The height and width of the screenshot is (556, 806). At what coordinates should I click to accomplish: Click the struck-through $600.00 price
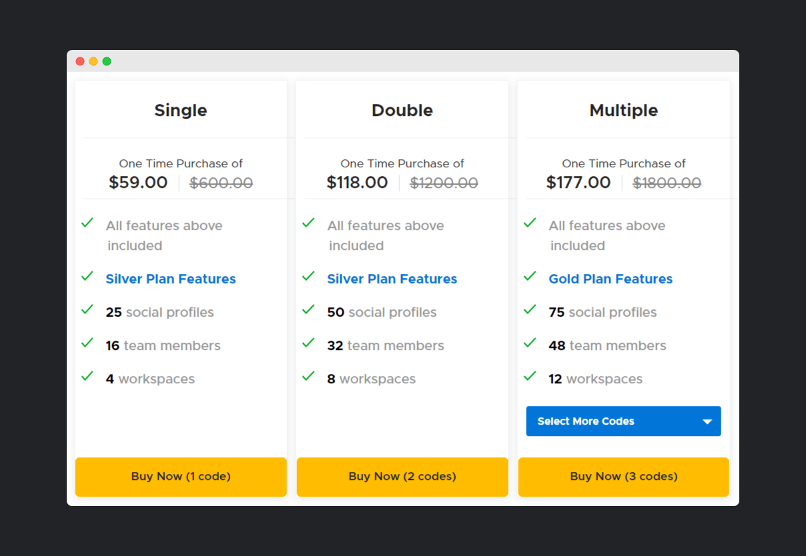click(x=222, y=183)
